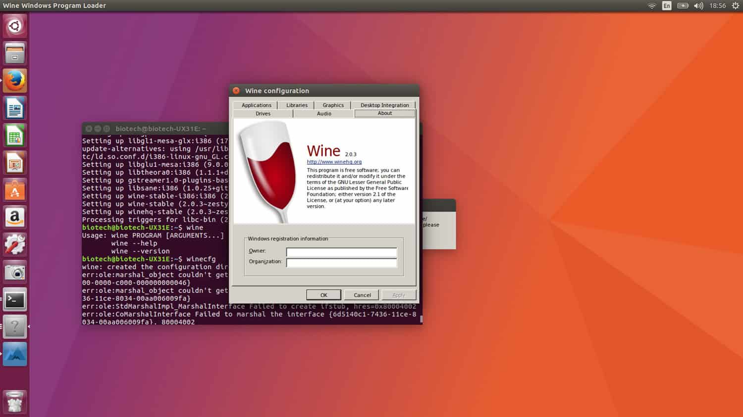The height and width of the screenshot is (417, 743).
Task: Click the unknown application question mark icon
Action: (x=15, y=327)
